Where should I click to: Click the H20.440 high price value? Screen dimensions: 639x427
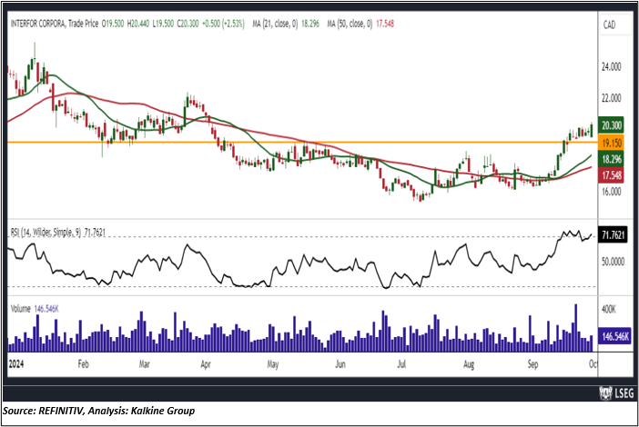(x=138, y=24)
